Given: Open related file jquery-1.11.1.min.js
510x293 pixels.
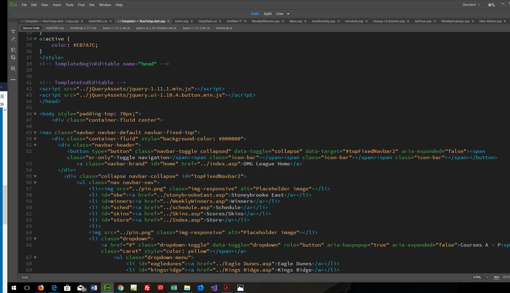Looking at the screenshot, I should coord(116,28).
